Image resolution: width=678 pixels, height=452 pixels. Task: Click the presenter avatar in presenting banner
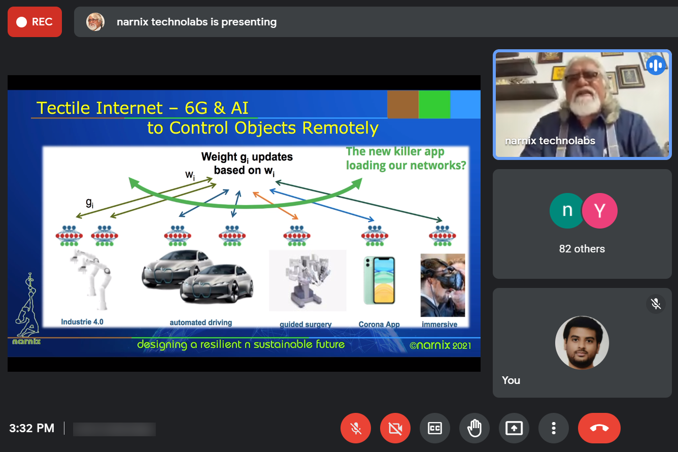pos(95,22)
